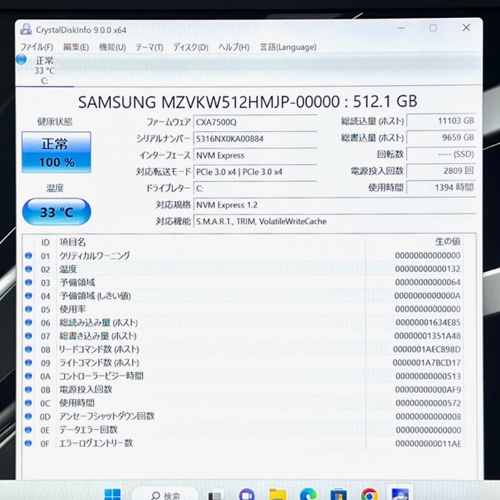This screenshot has width=500, height=500.
Task: Click raw value 0000001634E85
Action: coord(428,323)
